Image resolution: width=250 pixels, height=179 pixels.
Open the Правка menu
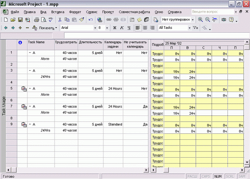(x=30, y=12)
